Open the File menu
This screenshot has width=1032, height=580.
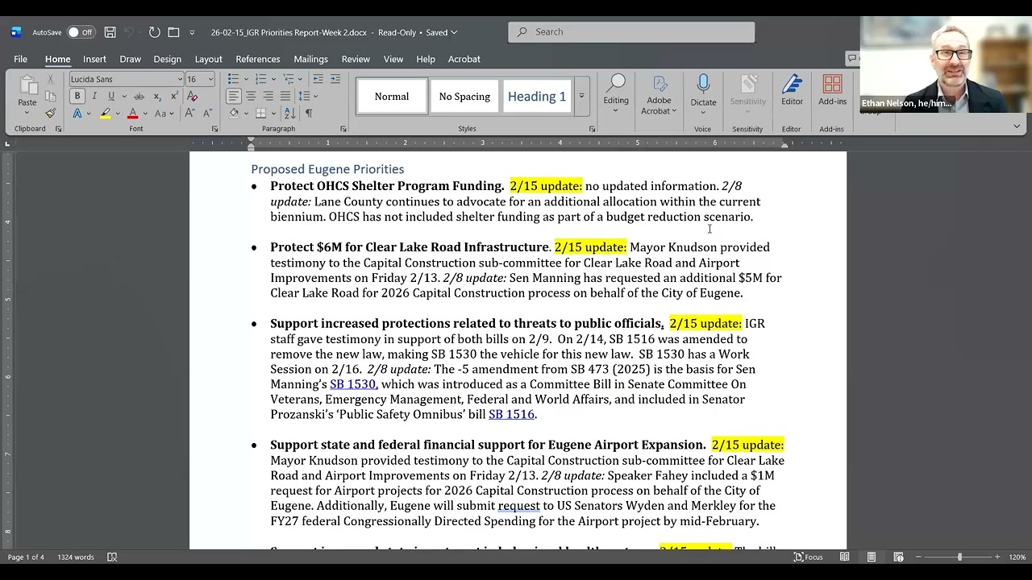pos(20,59)
